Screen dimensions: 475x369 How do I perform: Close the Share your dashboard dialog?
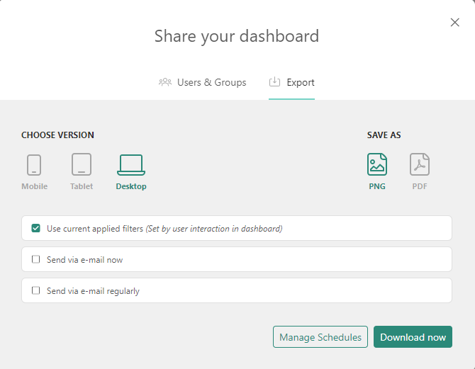point(455,23)
